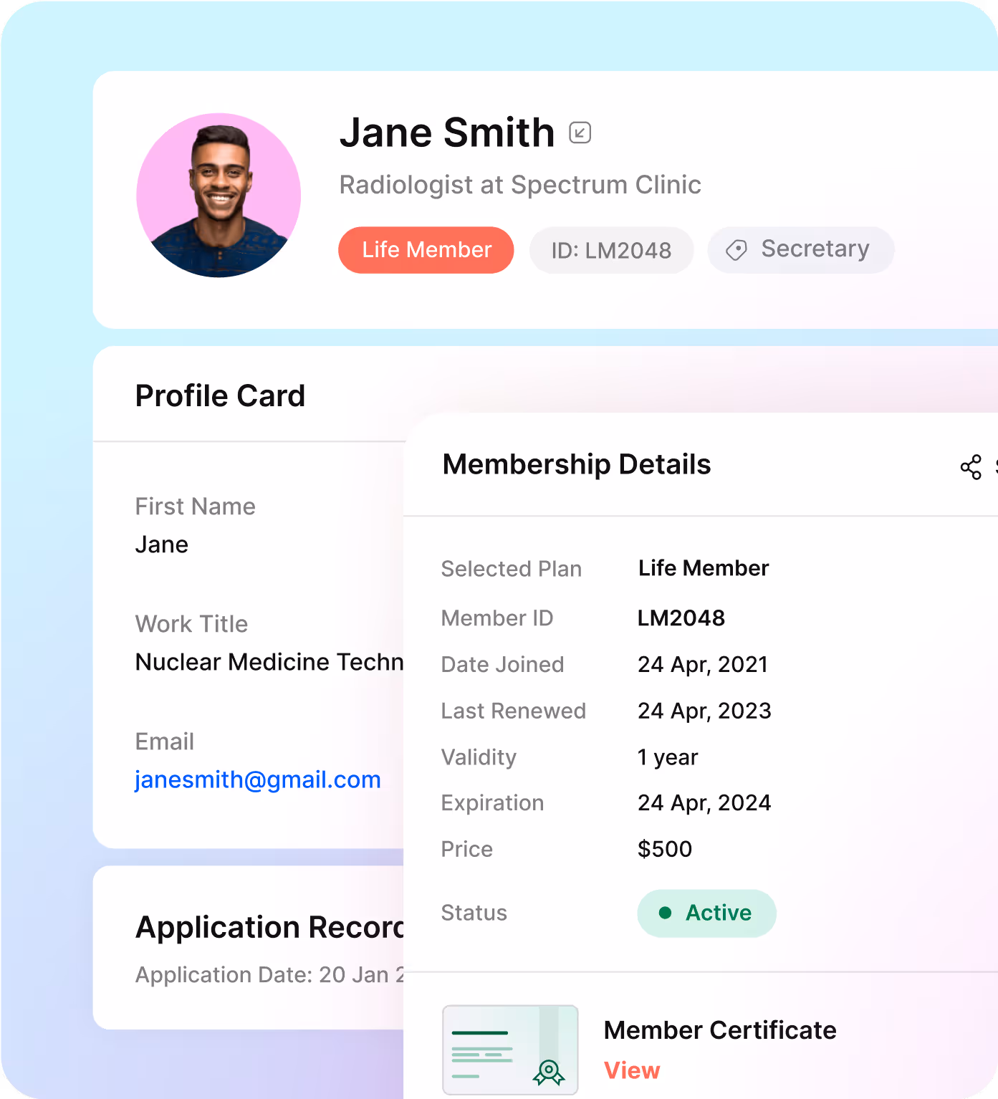Screen dimensions: 998x1099
Task: Click the first name value 'Jane'
Action: coord(162,544)
